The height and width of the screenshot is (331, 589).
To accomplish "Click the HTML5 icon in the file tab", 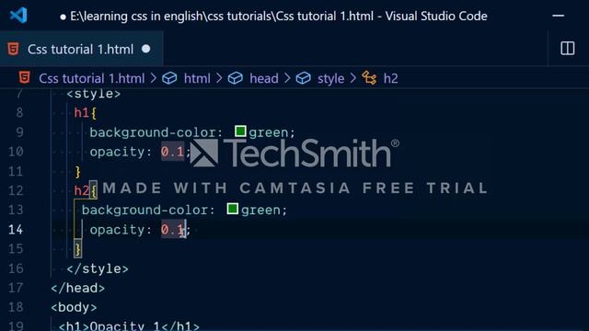I will click(x=13, y=49).
